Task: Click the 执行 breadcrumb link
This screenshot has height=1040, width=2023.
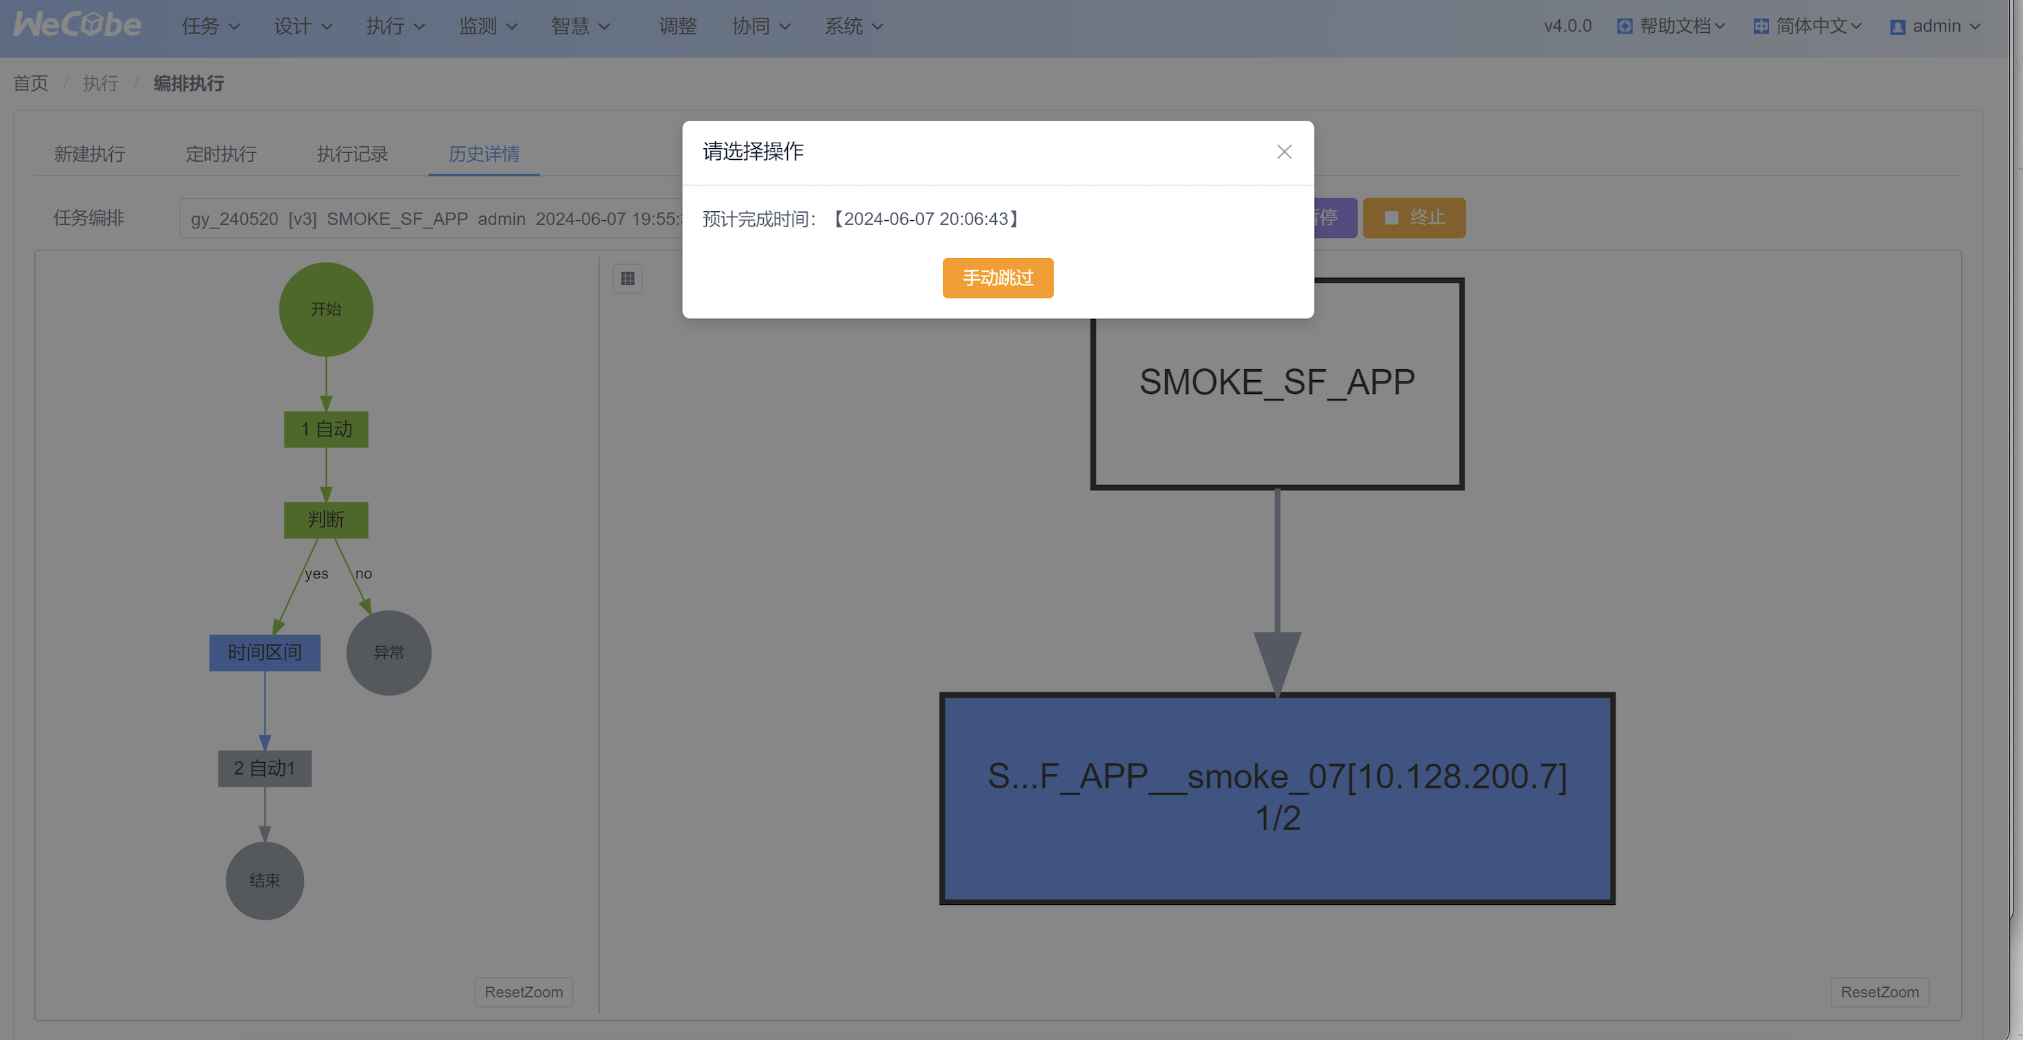Action: (100, 83)
